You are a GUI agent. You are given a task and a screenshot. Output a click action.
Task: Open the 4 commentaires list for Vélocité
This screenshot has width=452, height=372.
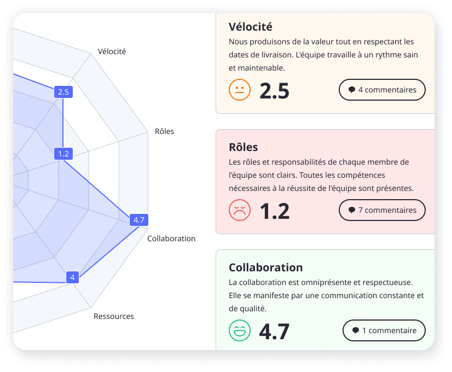pyautogui.click(x=382, y=90)
